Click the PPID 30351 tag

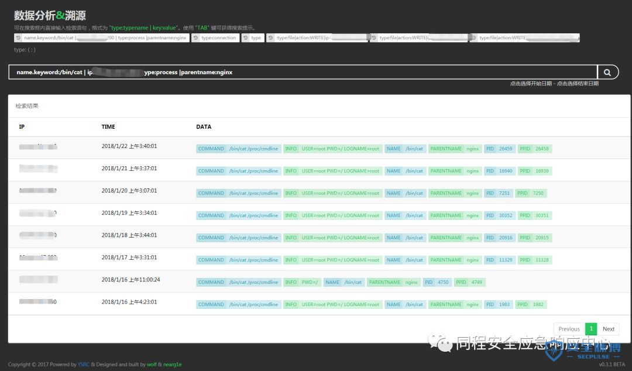tap(534, 215)
